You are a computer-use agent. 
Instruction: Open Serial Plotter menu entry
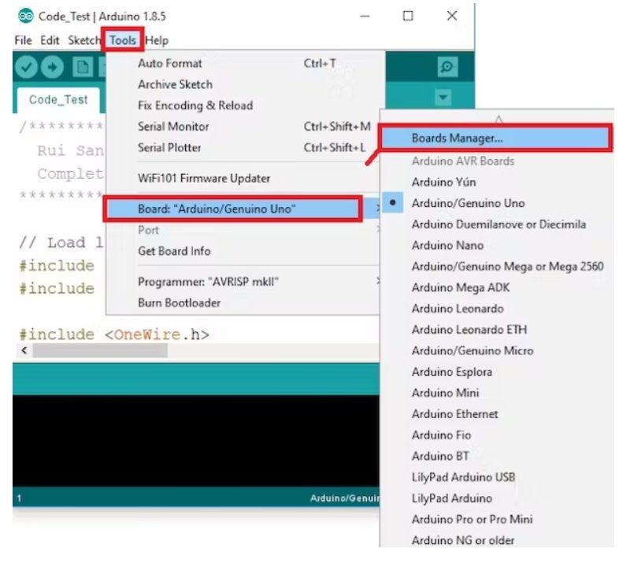click(243, 147)
